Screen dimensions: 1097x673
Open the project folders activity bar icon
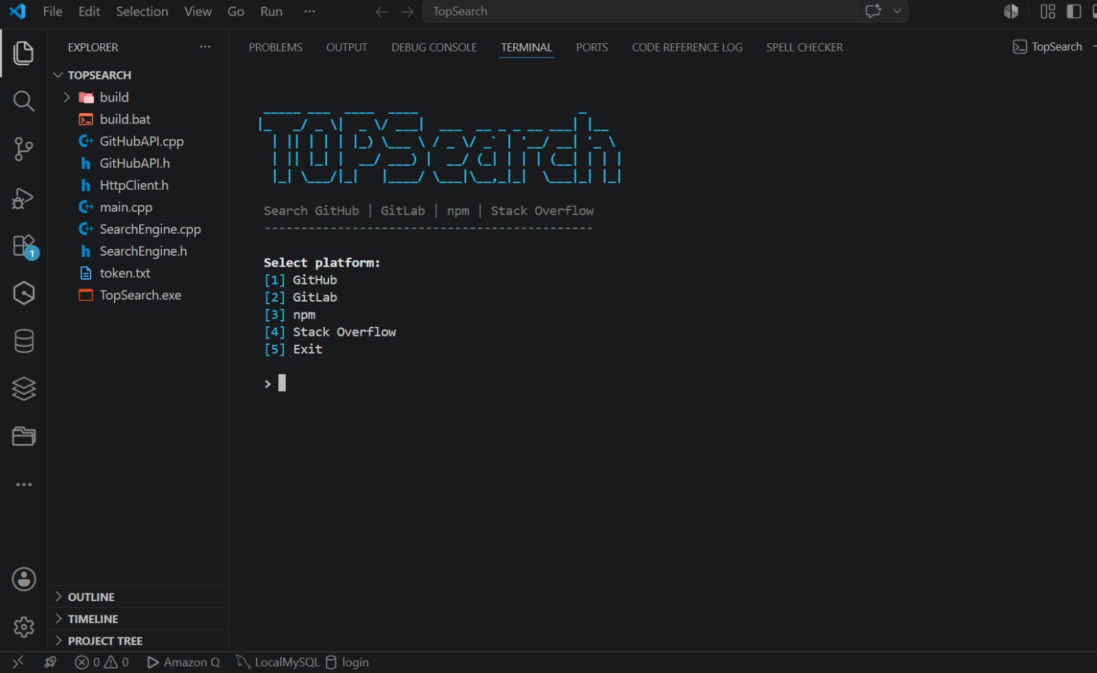[23, 437]
